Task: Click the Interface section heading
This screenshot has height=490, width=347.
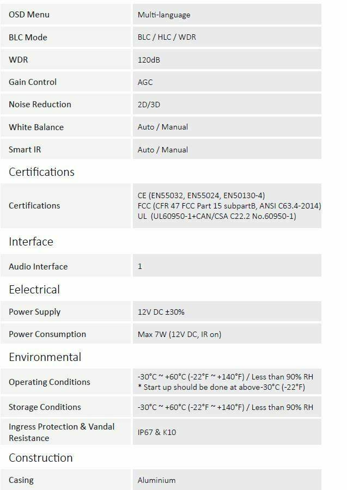Action: coord(31,242)
